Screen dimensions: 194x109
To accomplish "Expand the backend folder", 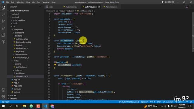I will coord(15,14).
